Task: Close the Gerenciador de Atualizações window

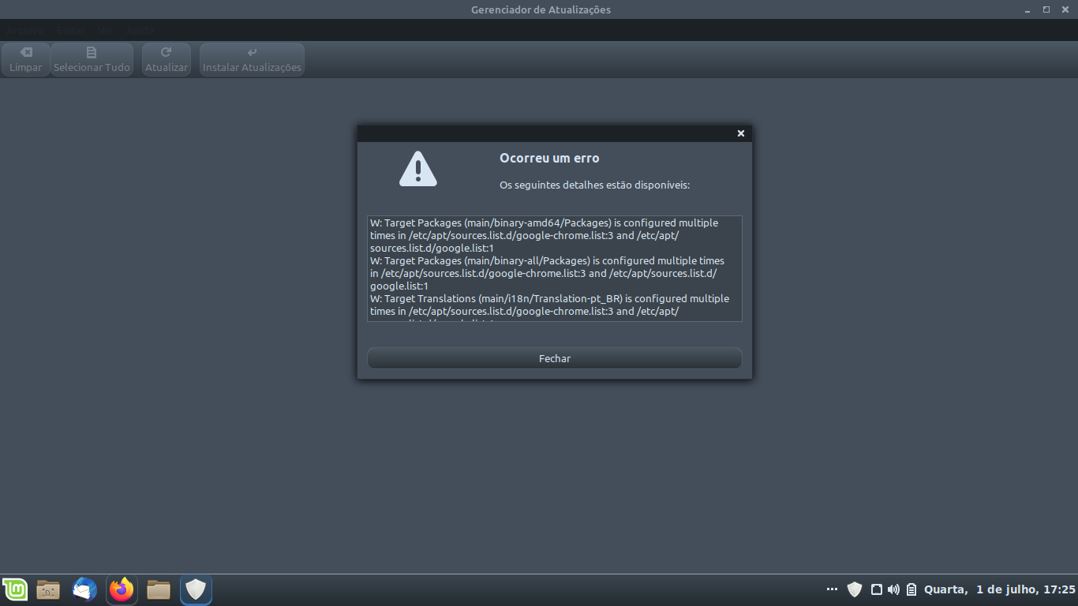Action: [1065, 9]
